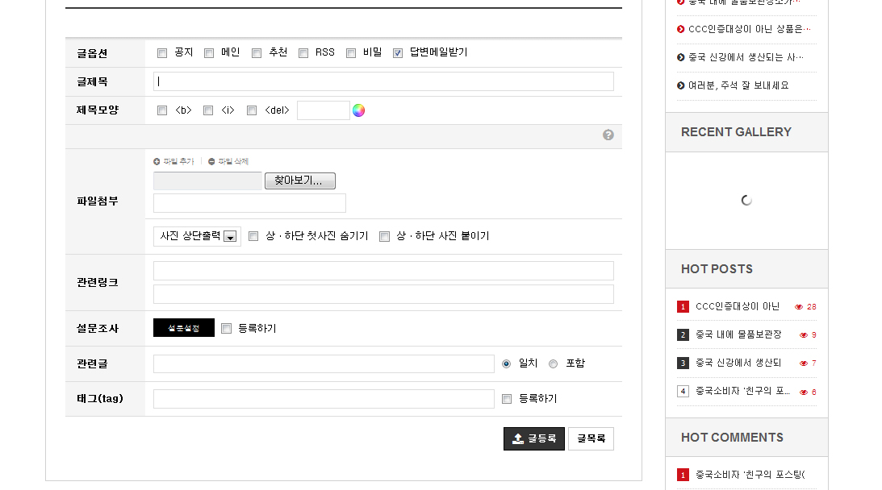Open post 여러분, 추석 잘 보내세요

tap(738, 85)
